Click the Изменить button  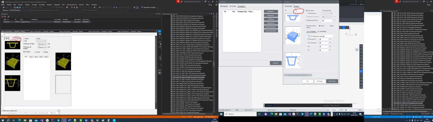271,15
